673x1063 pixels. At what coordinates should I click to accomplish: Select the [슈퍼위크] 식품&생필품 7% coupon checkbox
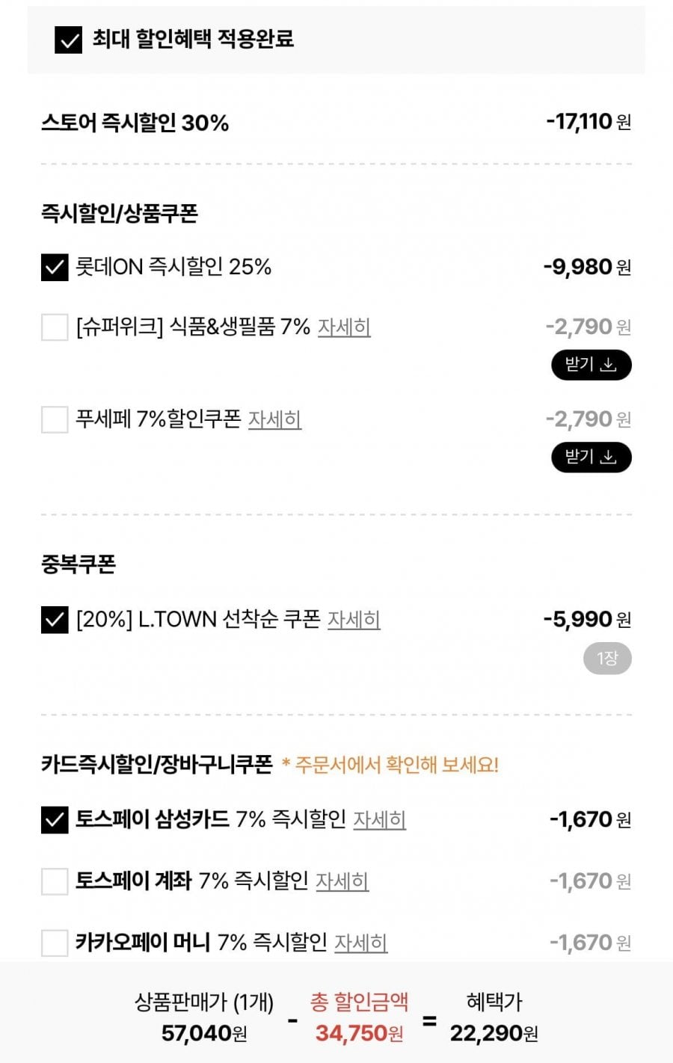point(55,327)
